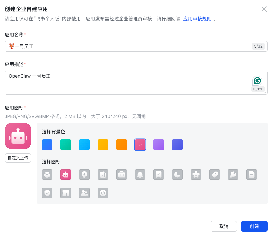Screen dimensions: 274x235
Task: Select the bell notification icon
Action: 140,175
